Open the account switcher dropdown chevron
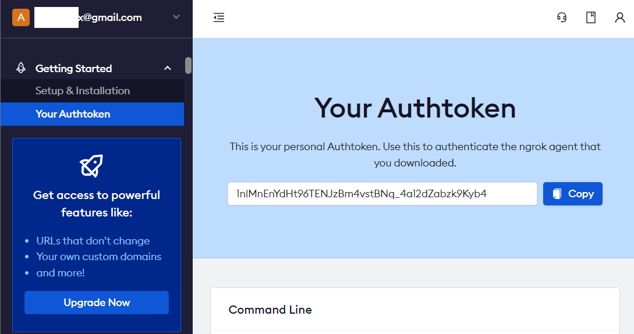Image resolution: width=634 pixels, height=334 pixels. (176, 17)
